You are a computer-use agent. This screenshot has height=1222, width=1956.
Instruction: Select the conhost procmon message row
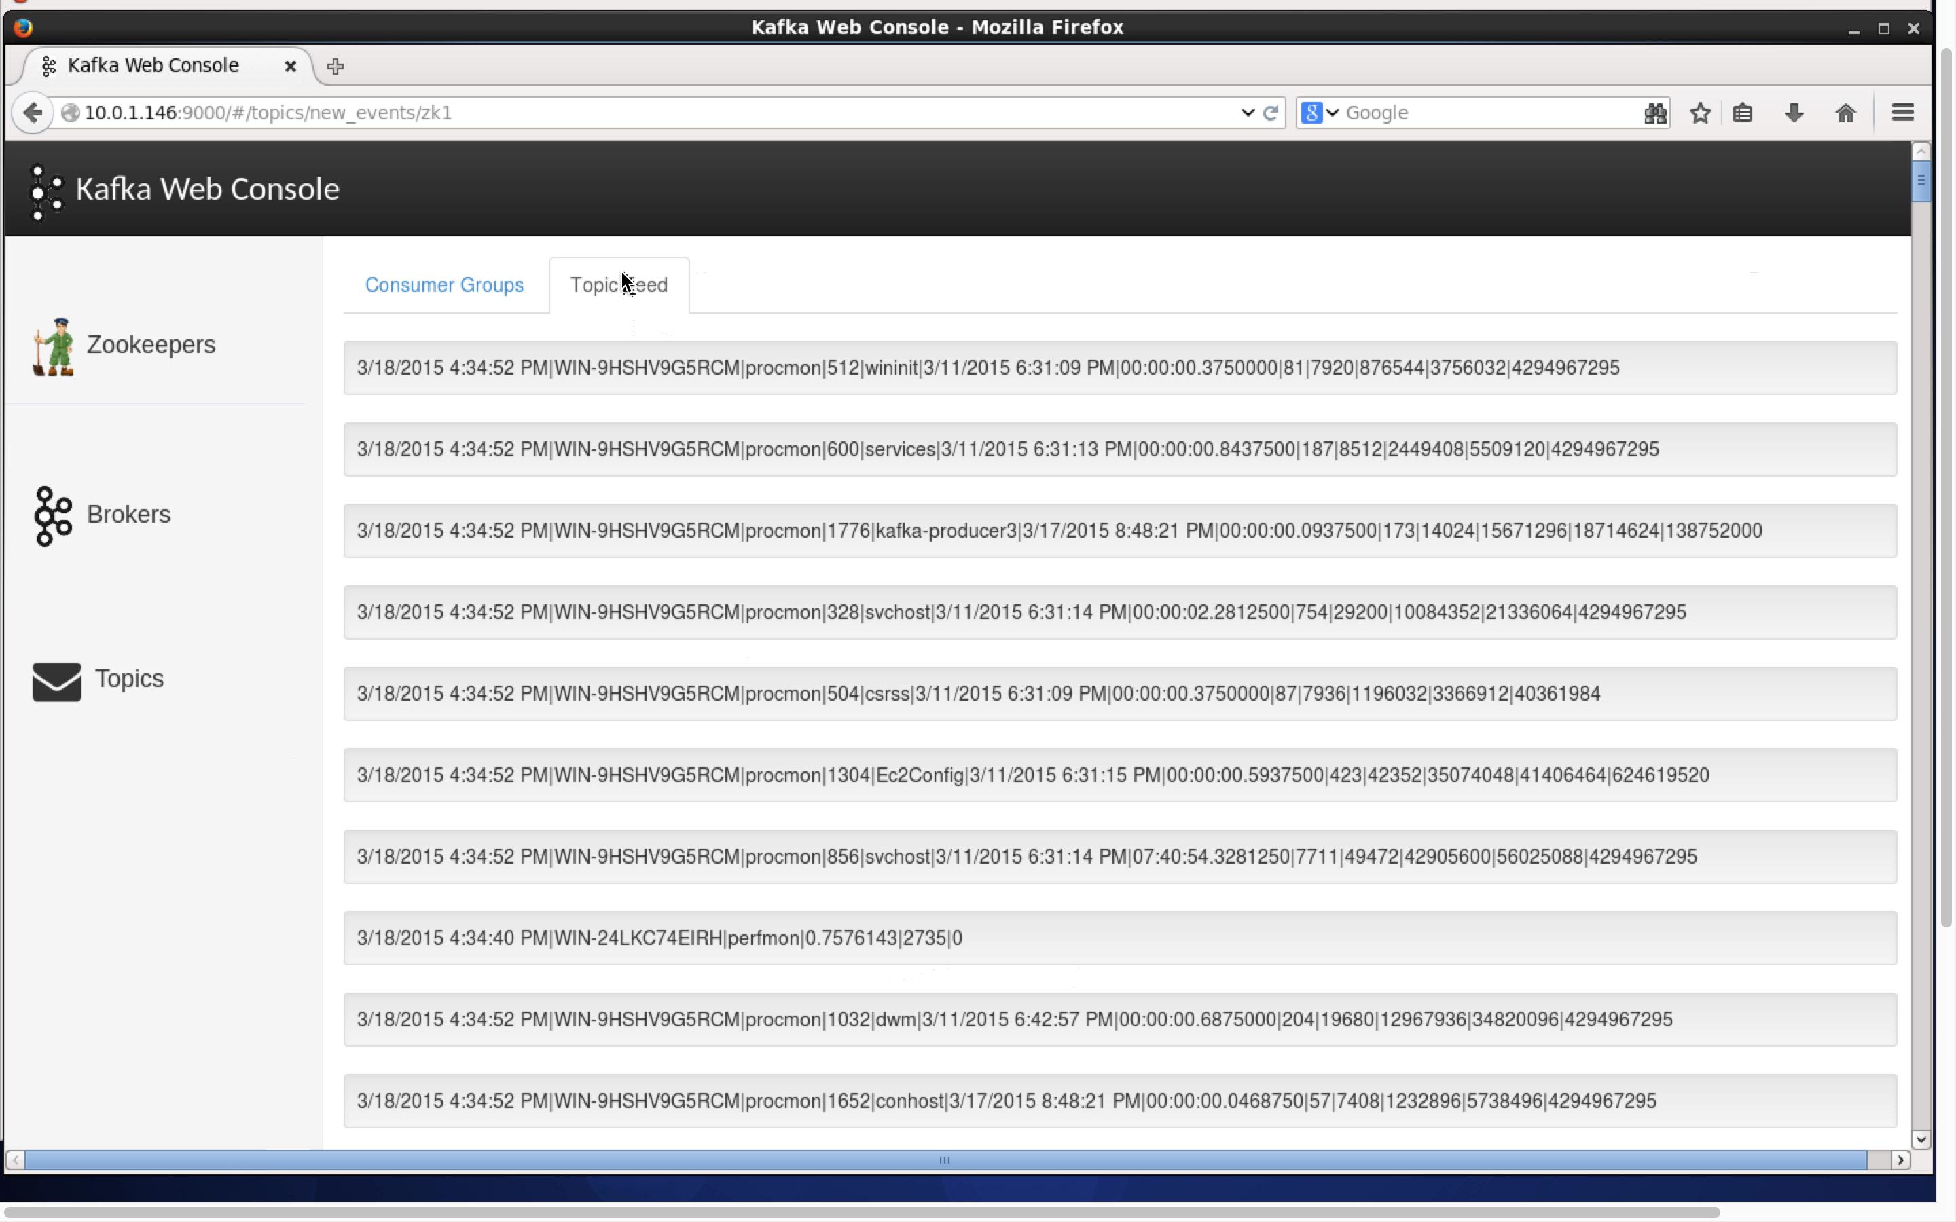[x=1119, y=1100]
